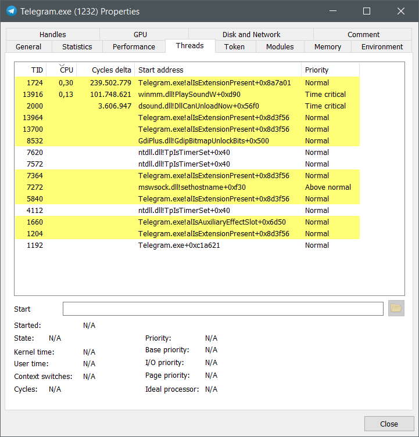Select thread 13916 winmm.dll PlaySoundW row
This screenshot has width=419, height=437.
click(187, 95)
